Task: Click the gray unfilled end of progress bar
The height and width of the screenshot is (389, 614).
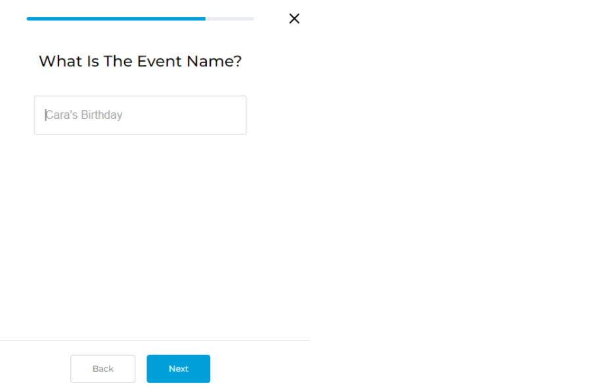Action: [x=230, y=19]
